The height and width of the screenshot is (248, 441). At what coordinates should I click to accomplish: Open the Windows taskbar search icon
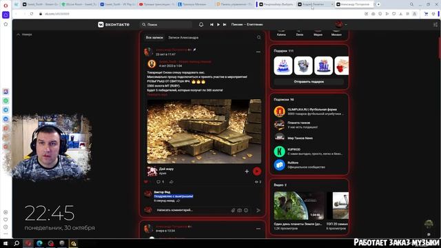17,243
